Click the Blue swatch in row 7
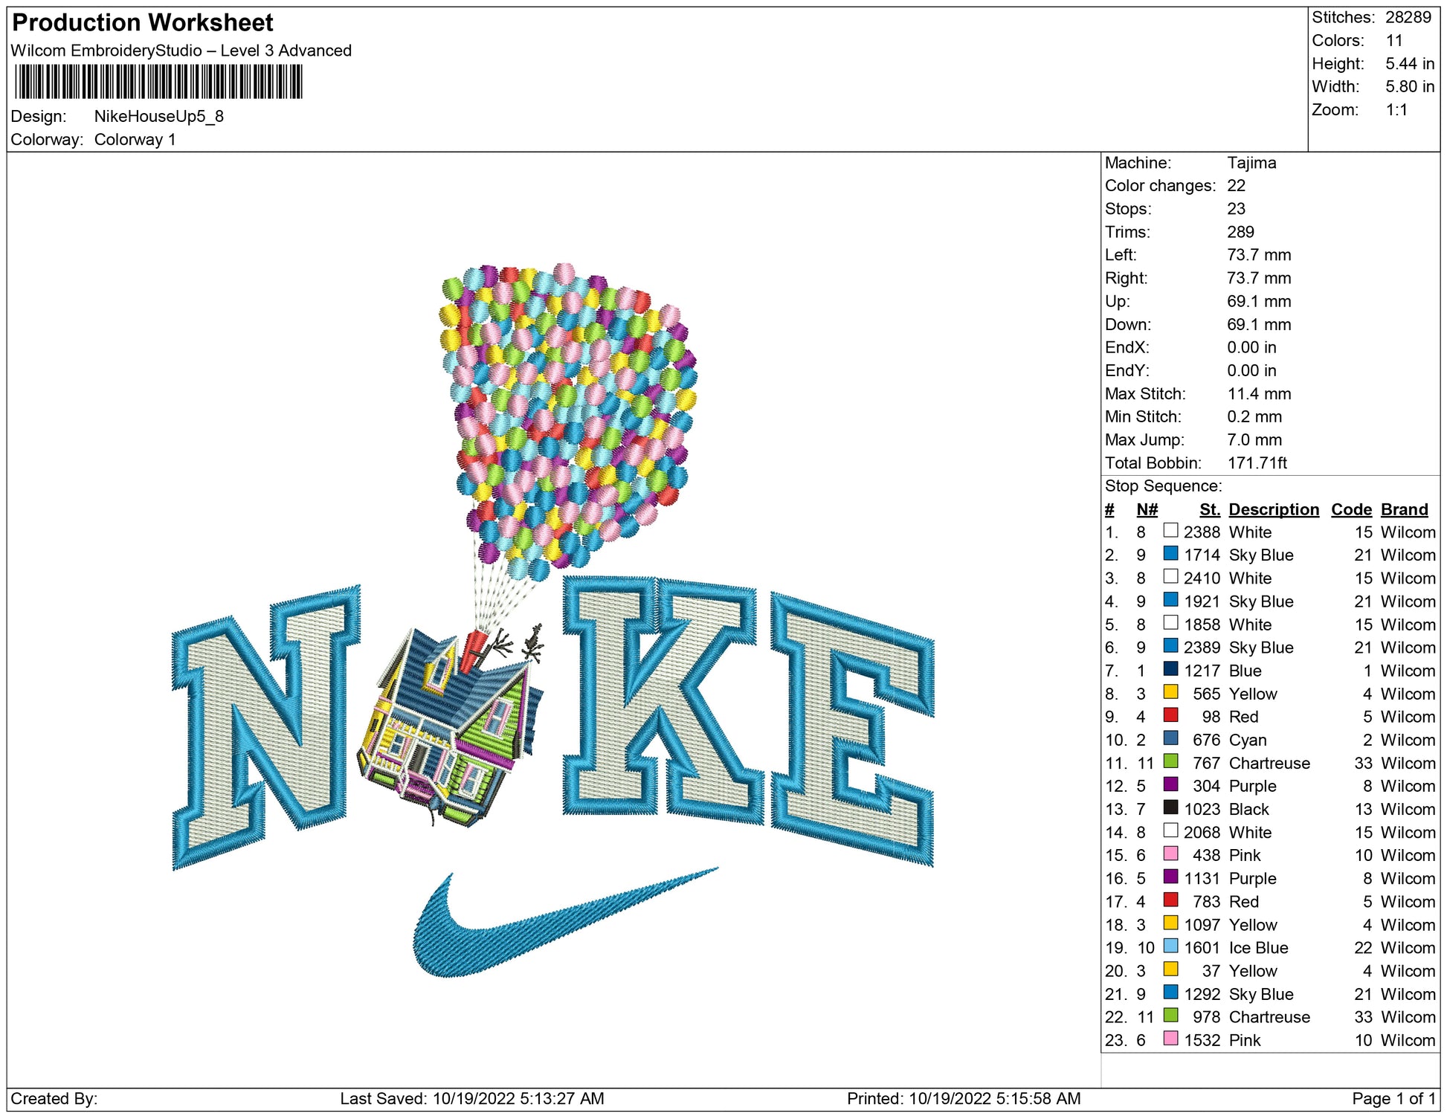Screen dimensions: 1447x1113 pos(1170,668)
